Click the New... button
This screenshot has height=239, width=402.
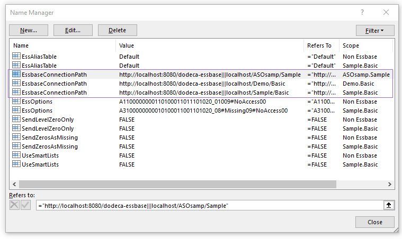point(29,30)
